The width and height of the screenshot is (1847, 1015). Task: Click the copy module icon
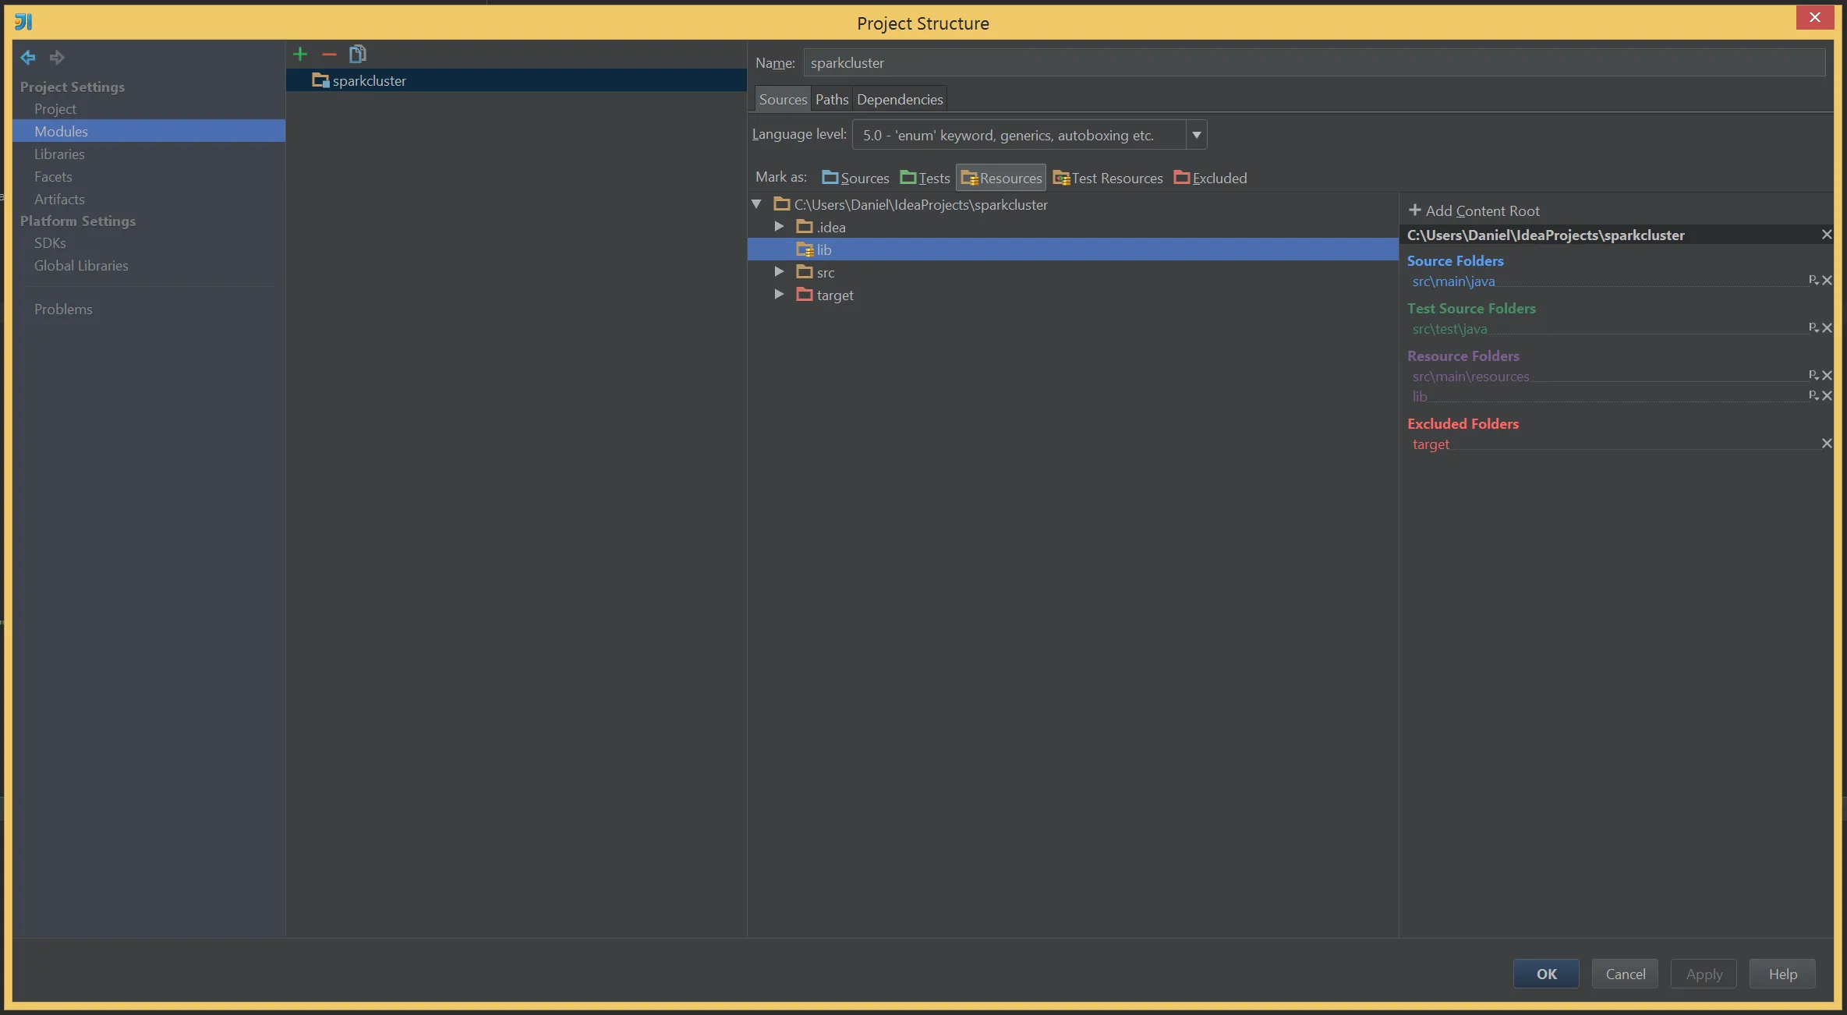tap(357, 54)
